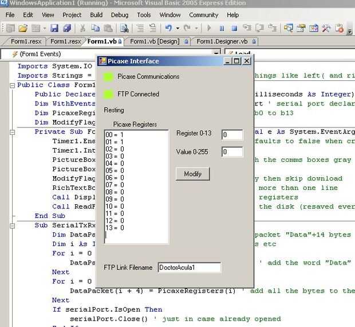Click the Save All toolbar icon

pyautogui.click(x=66, y=28)
